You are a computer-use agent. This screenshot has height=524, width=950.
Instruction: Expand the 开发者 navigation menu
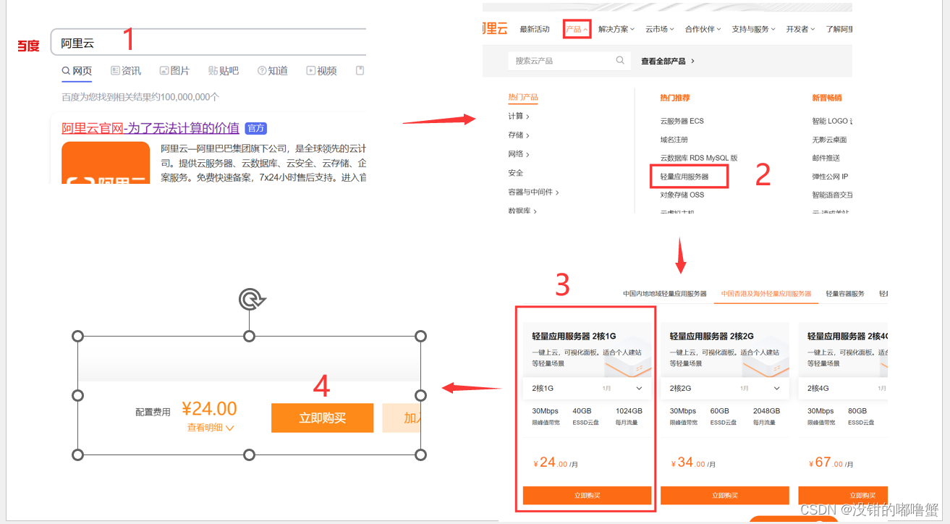[x=800, y=30]
